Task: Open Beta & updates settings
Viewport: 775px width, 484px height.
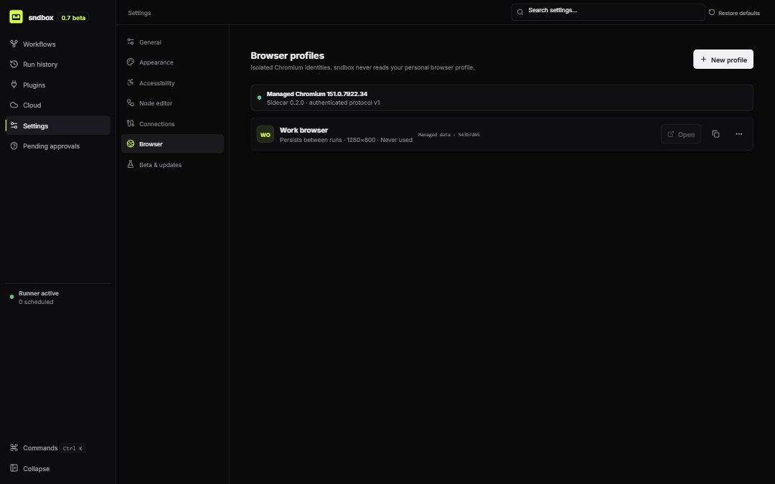Action: point(172,164)
